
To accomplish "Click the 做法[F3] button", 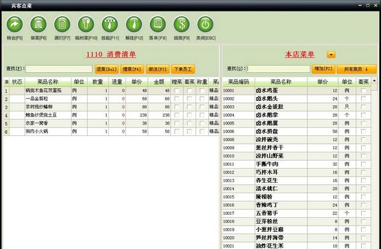I will coord(157,69).
